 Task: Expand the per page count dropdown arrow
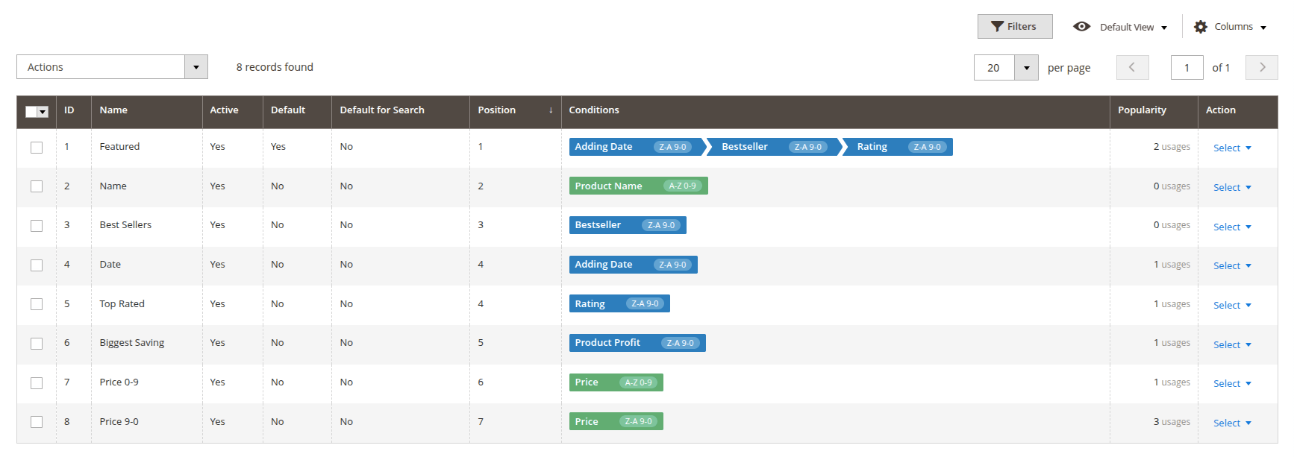tap(1026, 68)
